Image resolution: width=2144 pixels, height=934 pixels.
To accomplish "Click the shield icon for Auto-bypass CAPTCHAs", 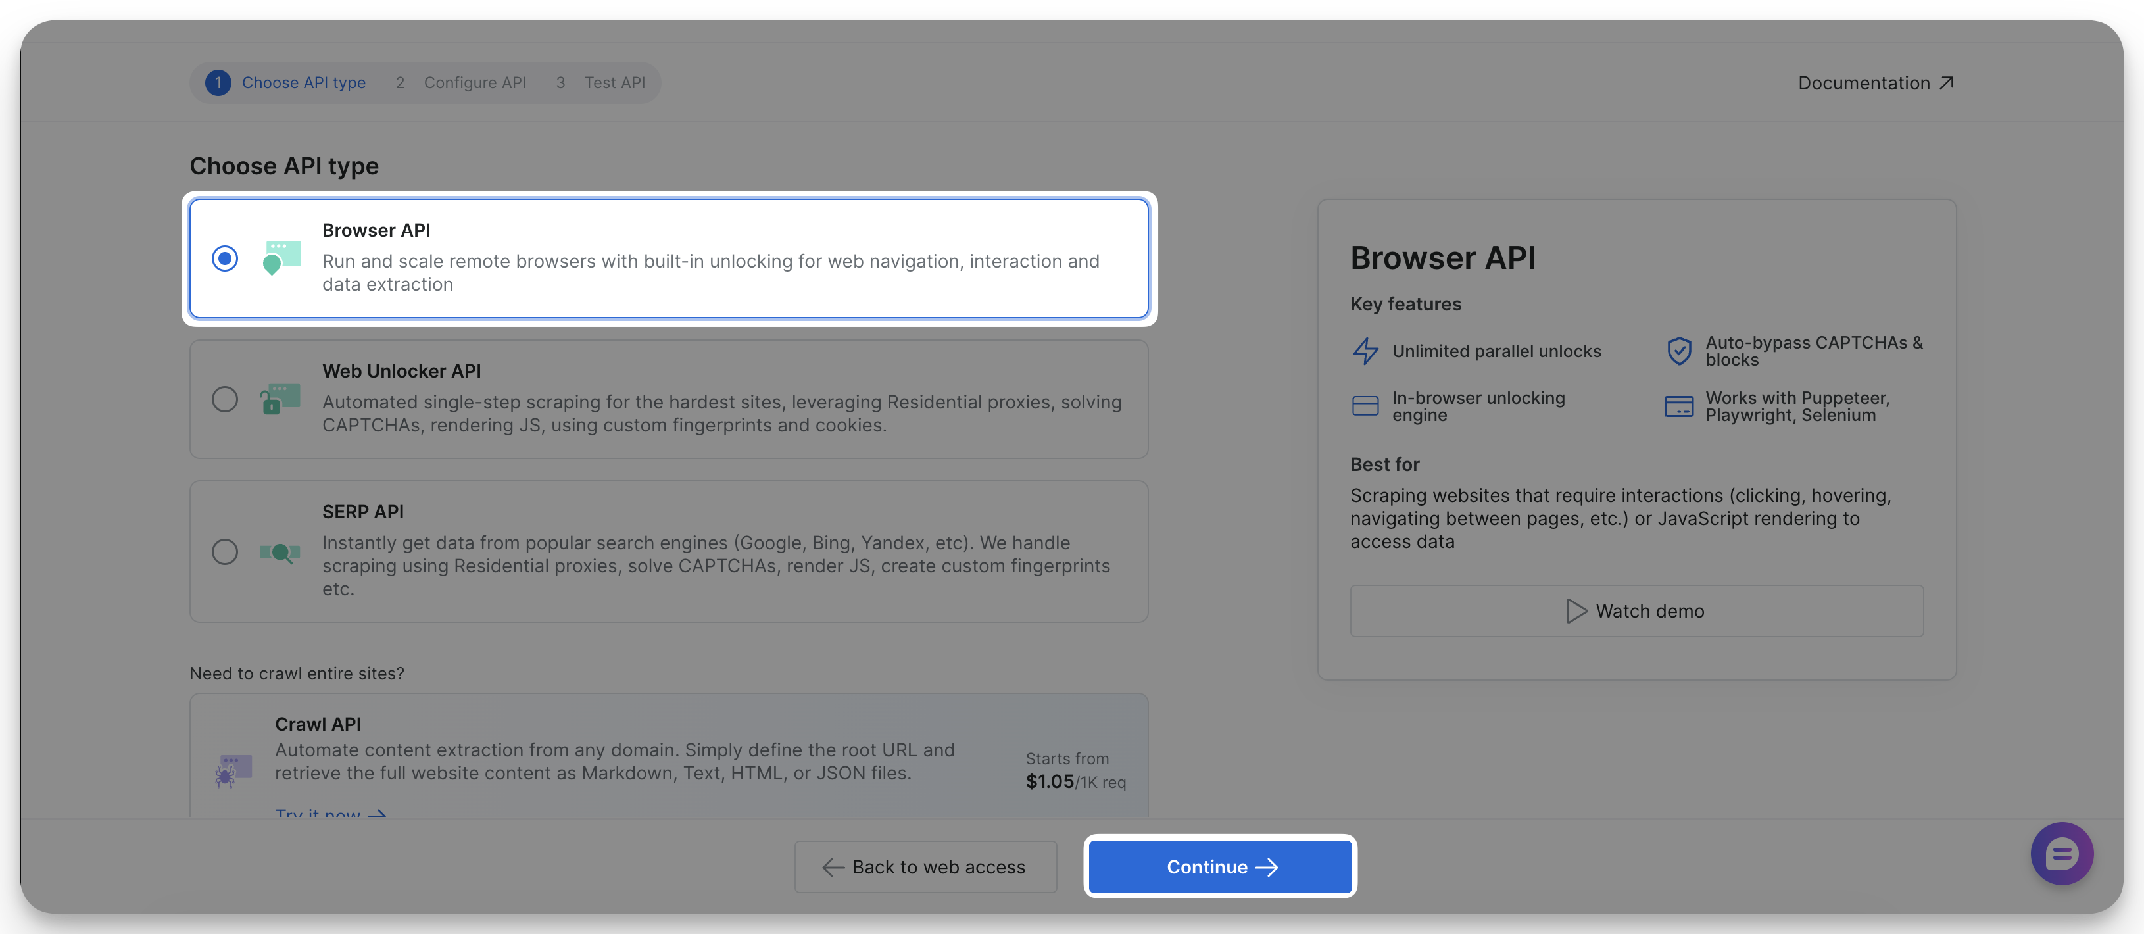I will click(x=1680, y=351).
